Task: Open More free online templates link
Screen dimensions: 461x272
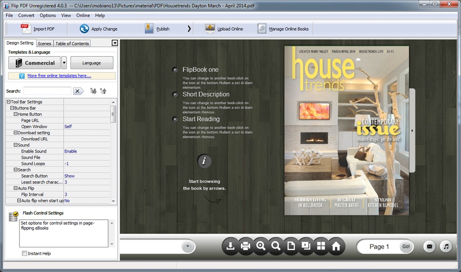Action: [x=59, y=76]
